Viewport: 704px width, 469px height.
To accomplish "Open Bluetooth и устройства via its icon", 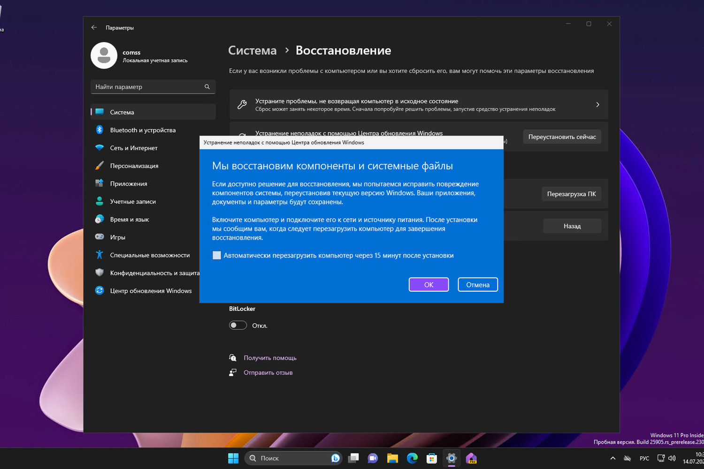I will [99, 130].
